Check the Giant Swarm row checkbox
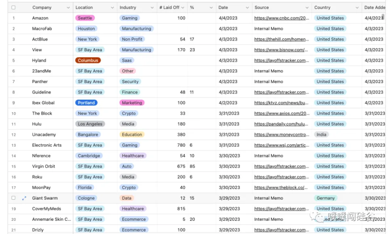Viewport: 388px width, 234px height. click(13, 198)
